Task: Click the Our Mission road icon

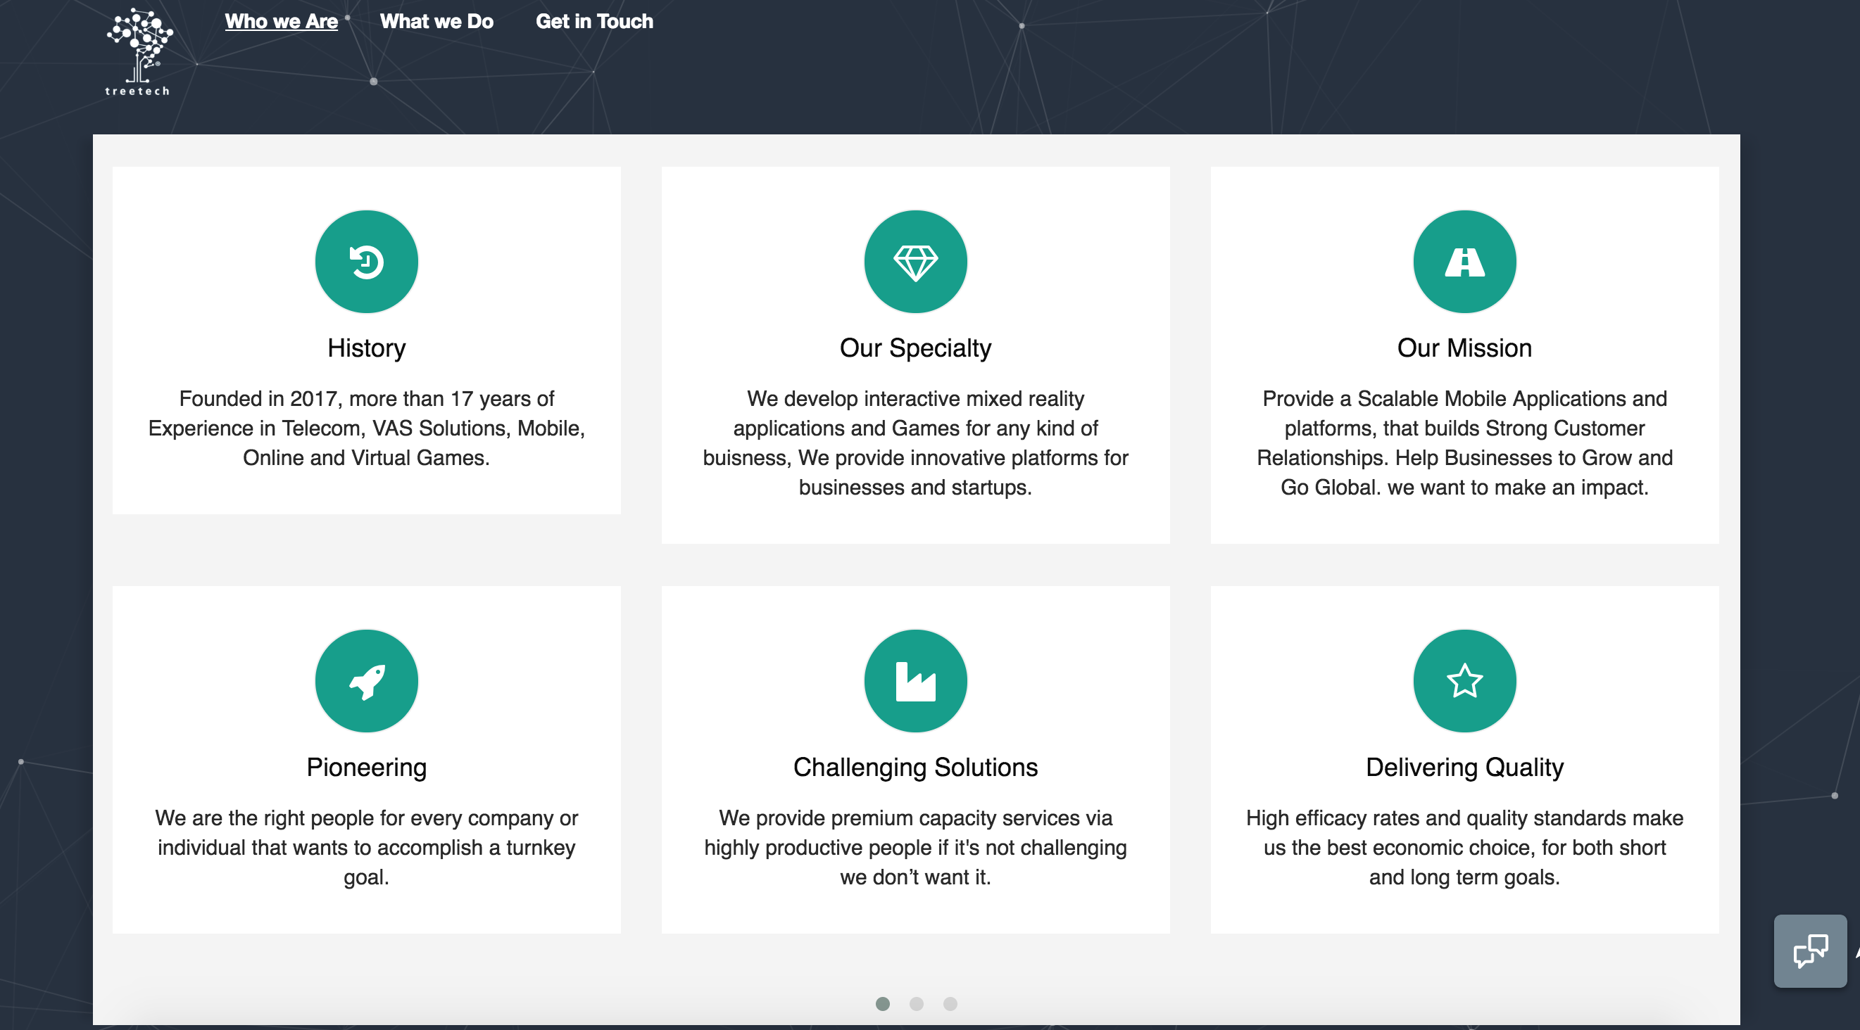Action: pyautogui.click(x=1464, y=261)
